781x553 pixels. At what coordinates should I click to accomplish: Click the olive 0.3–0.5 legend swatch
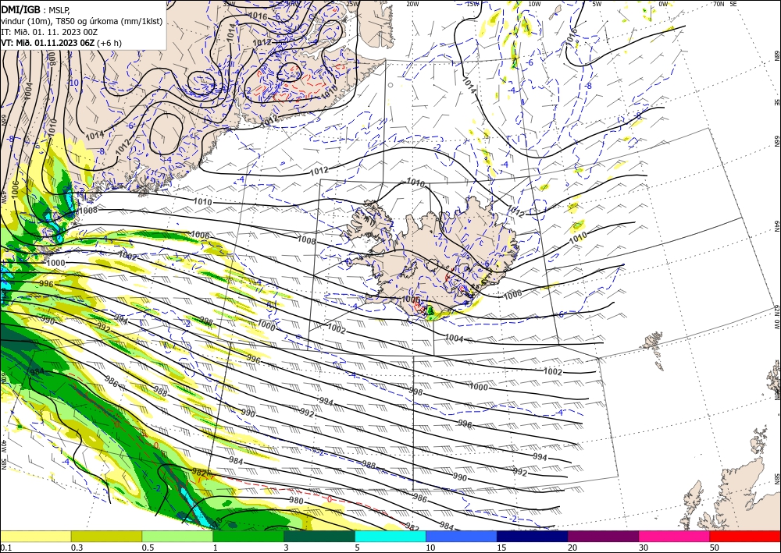[x=106, y=536]
